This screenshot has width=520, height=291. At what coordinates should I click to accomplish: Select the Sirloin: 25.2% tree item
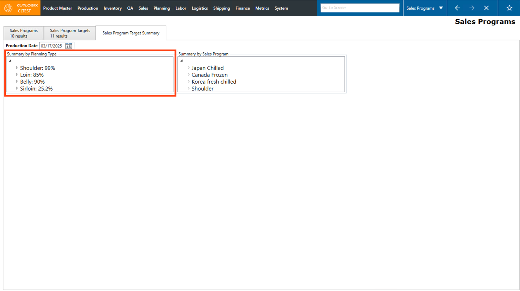(x=36, y=89)
